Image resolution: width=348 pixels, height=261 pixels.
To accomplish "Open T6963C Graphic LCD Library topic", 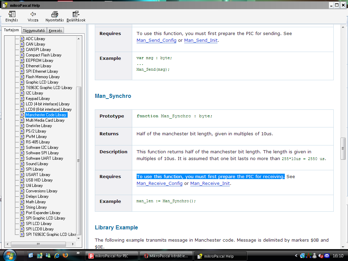I will 49,88.
